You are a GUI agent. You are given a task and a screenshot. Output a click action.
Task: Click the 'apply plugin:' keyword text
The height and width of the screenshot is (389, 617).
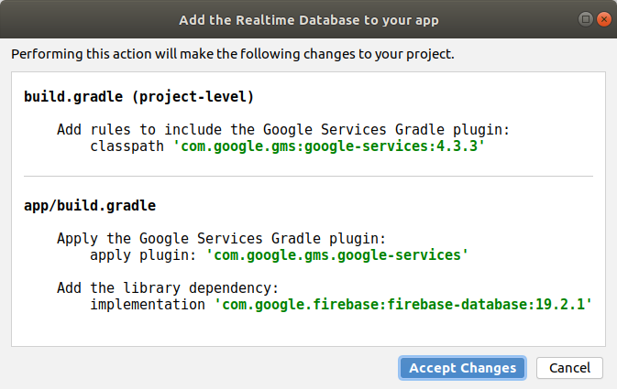point(144,254)
